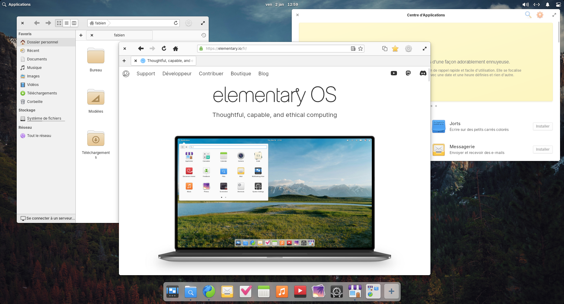This screenshot has width=564, height=304.
Task: Switch to the fabien tab in Files
Action: pyautogui.click(x=119, y=35)
